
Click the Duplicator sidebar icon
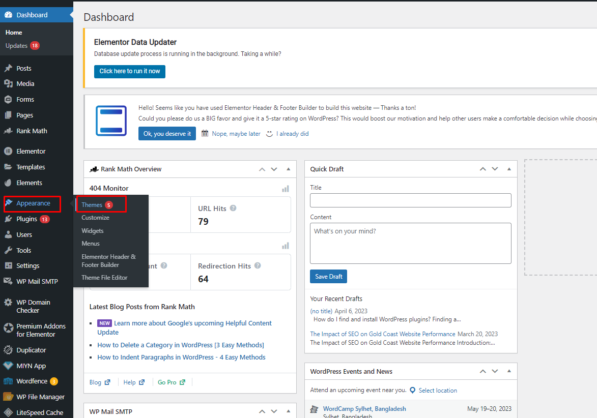pyautogui.click(x=8, y=350)
